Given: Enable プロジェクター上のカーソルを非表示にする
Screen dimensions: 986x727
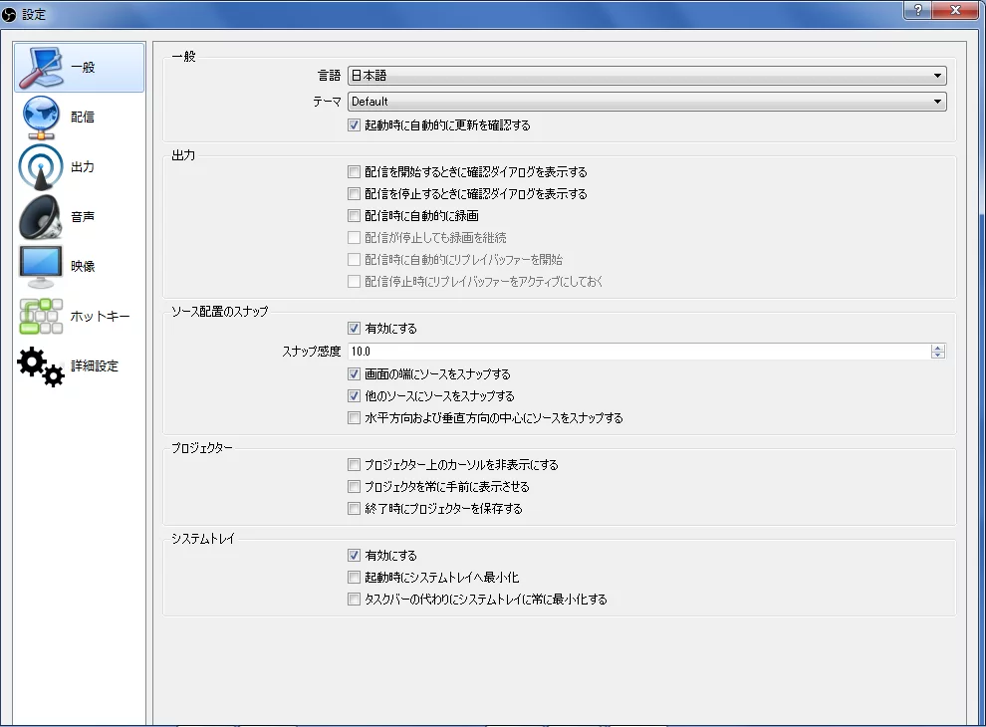Looking at the screenshot, I should [354, 465].
